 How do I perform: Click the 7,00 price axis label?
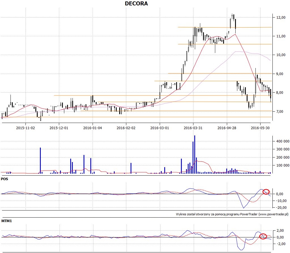pyautogui.click(x=280, y=111)
